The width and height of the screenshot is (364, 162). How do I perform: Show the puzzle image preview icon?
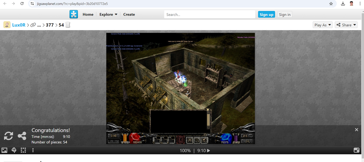point(4,150)
